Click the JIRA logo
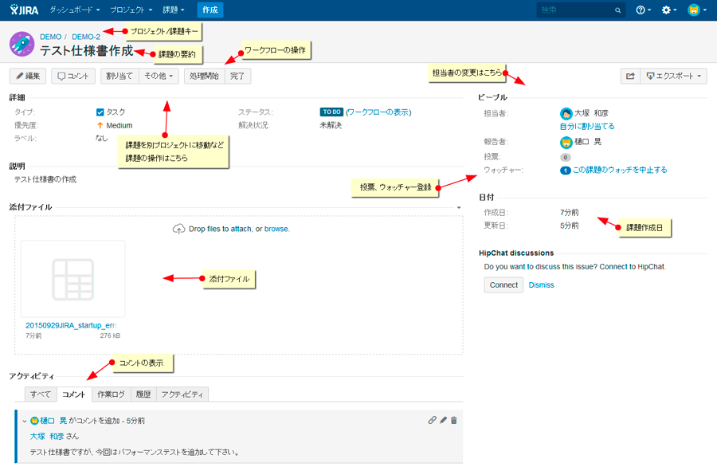 (x=24, y=10)
